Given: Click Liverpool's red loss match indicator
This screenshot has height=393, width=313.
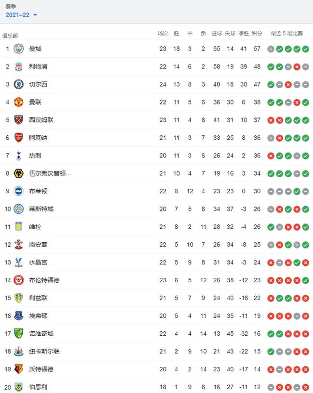Looking at the screenshot, I should [x=297, y=67].
